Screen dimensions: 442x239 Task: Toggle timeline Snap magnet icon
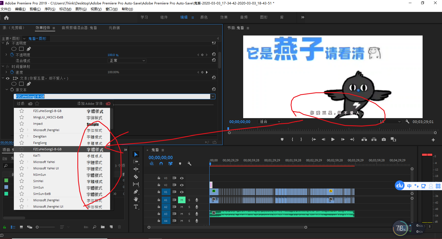[x=161, y=164]
